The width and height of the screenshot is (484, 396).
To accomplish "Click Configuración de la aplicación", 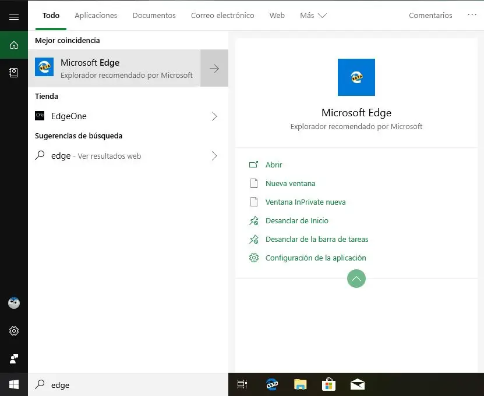I will click(316, 258).
